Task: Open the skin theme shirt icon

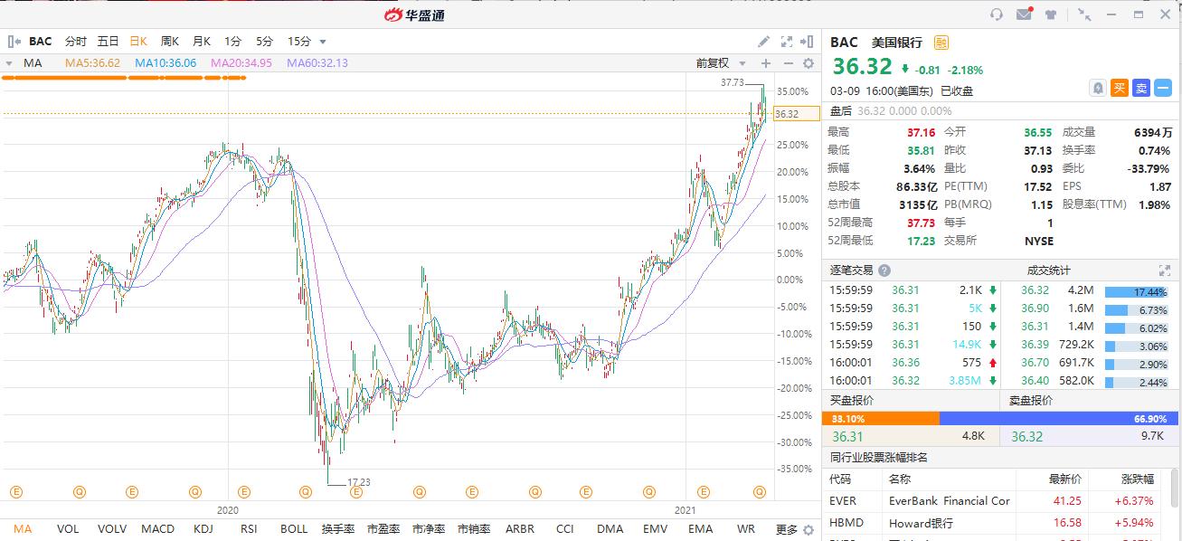Action: click(1051, 14)
